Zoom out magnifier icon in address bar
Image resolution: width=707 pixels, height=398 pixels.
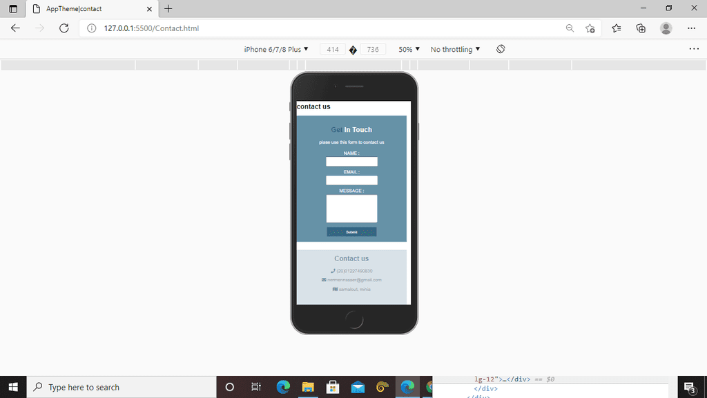click(x=570, y=28)
